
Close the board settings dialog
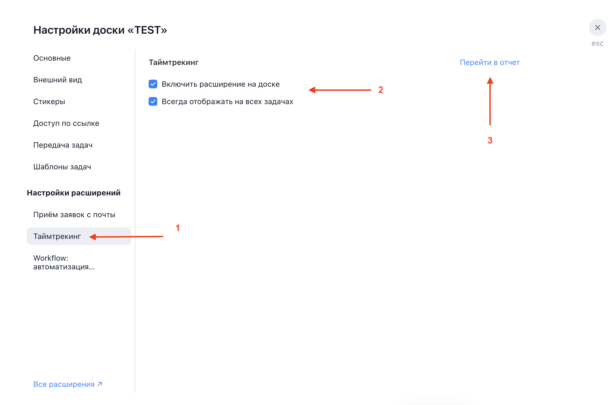[597, 27]
